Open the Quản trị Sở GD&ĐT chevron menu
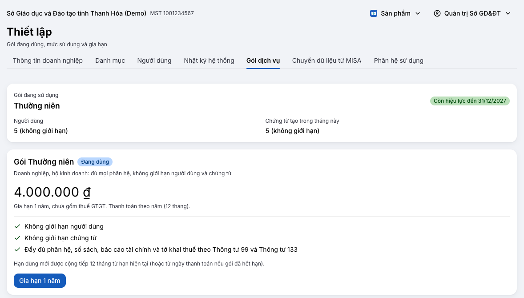 (508, 13)
